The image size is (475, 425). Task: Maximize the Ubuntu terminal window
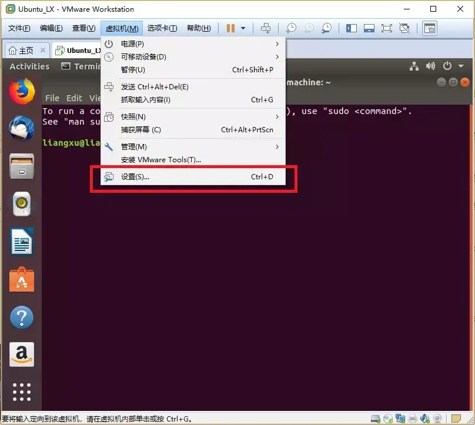453,82
